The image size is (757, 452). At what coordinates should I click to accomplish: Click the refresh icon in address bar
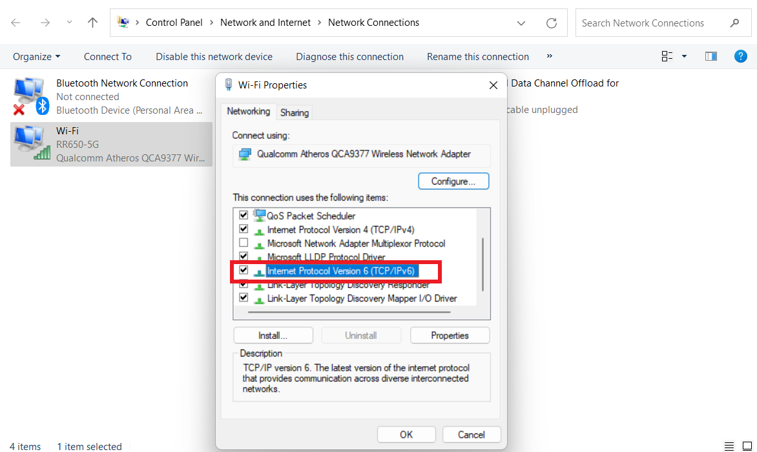pos(551,23)
